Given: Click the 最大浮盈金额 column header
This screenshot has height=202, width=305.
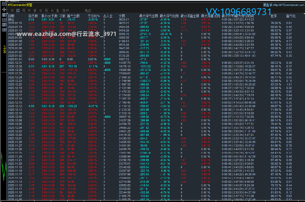Looking at the screenshot, I should coord(190,16).
